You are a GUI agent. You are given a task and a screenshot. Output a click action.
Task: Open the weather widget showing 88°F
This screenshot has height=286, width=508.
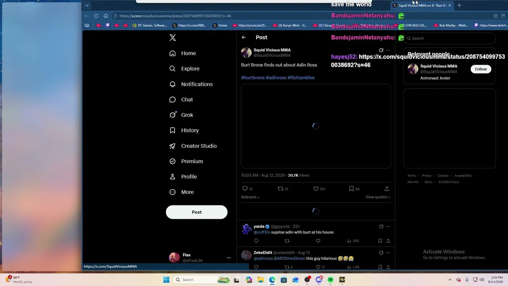coord(19,280)
